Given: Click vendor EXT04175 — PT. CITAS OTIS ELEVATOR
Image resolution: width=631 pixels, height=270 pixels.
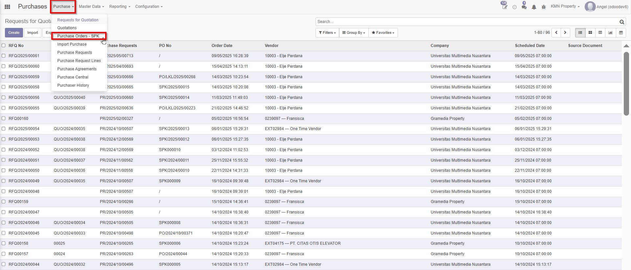Looking at the screenshot, I should (x=303, y=243).
